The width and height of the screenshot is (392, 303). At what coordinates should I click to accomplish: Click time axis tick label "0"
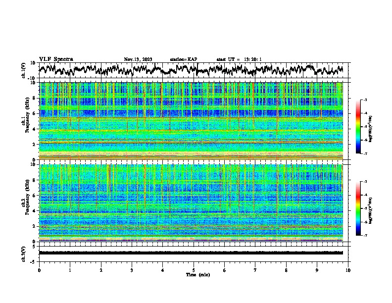[x=39, y=270]
